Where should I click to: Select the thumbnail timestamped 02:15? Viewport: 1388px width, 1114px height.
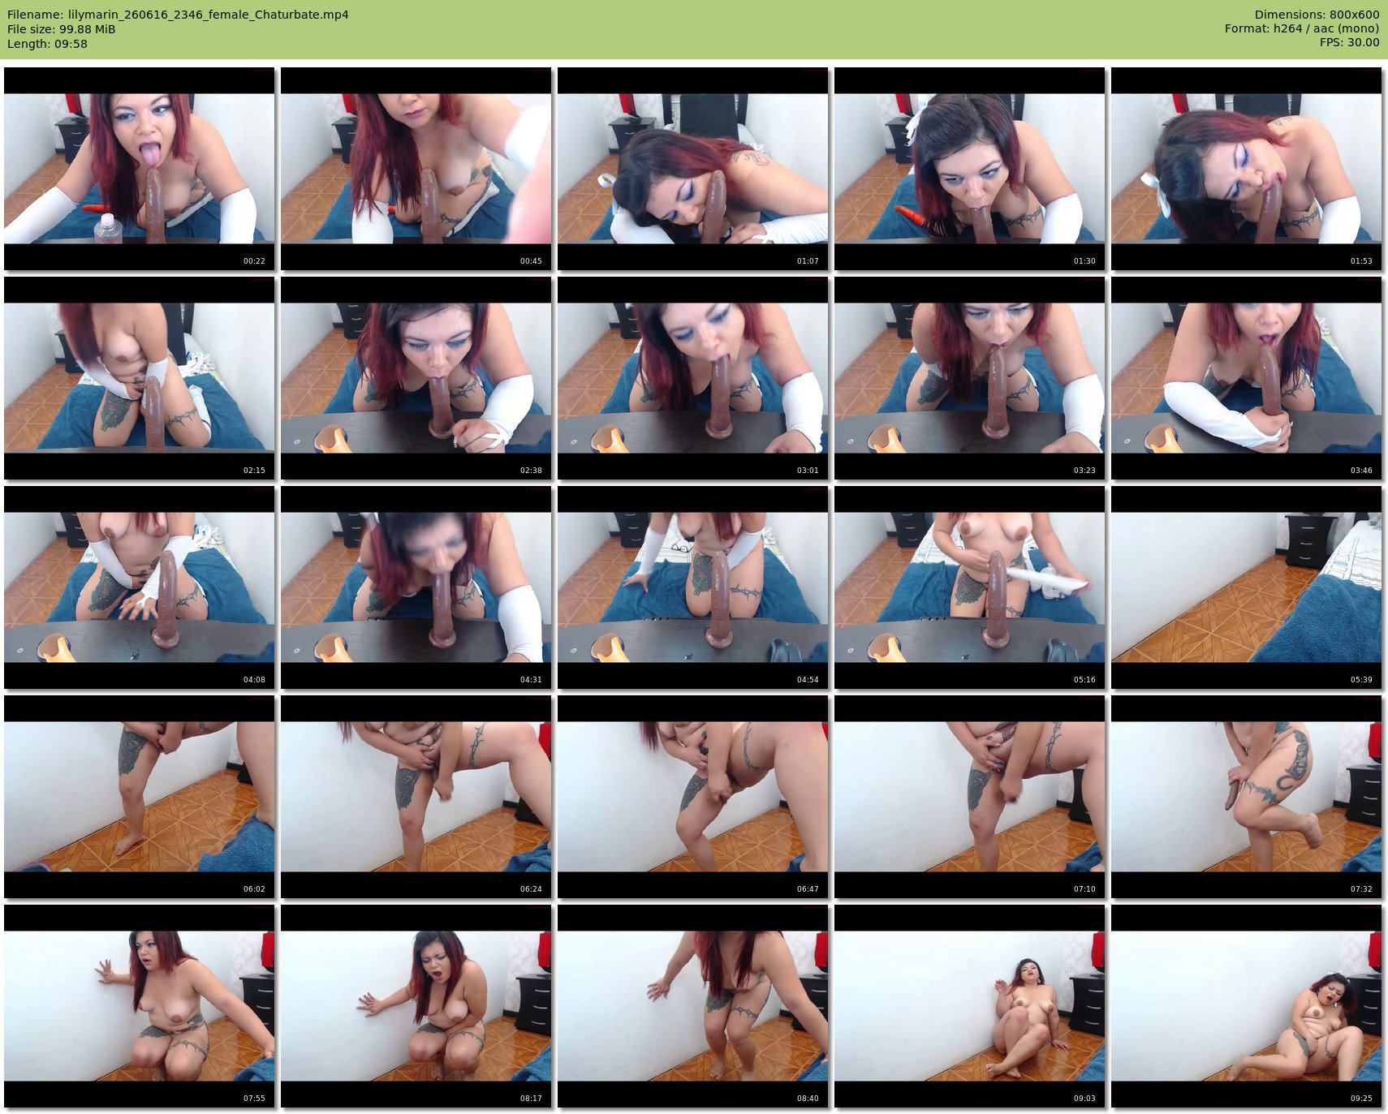tap(139, 378)
